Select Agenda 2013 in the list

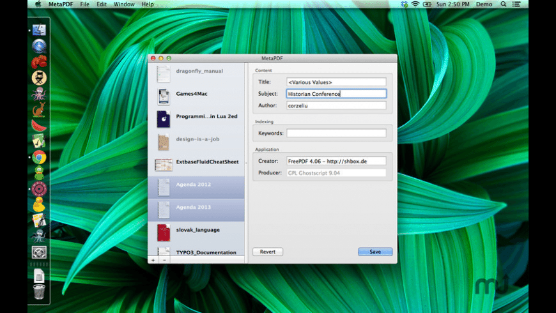(x=196, y=210)
